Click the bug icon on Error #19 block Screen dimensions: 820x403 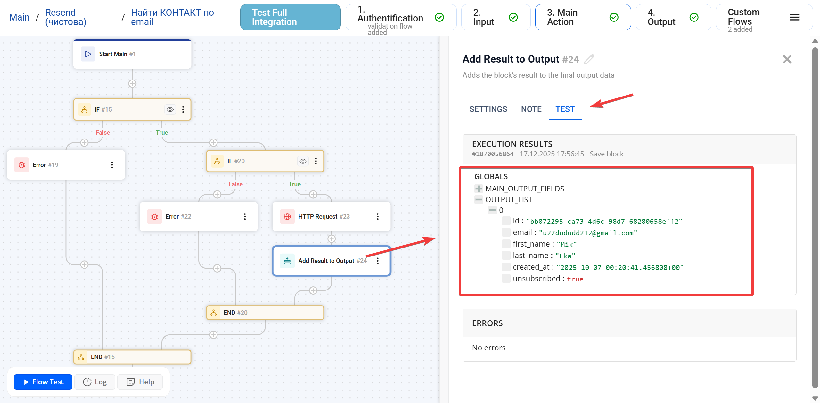(21, 165)
